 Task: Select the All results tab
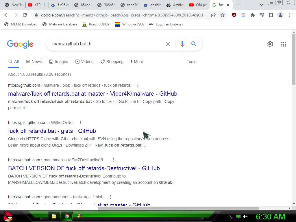pos(13,62)
